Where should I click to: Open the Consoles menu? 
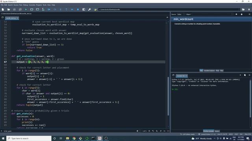click(x=32, y=5)
